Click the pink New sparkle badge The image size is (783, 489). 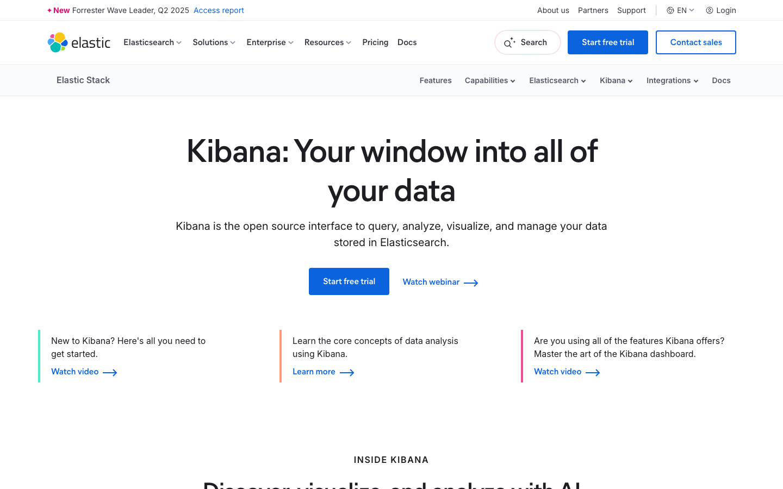tap(58, 10)
